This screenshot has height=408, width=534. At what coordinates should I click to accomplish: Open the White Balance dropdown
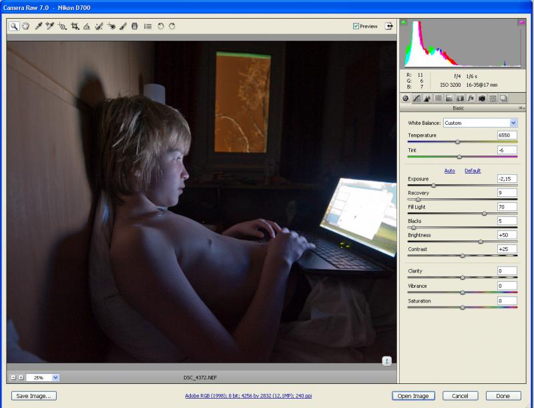pos(513,123)
